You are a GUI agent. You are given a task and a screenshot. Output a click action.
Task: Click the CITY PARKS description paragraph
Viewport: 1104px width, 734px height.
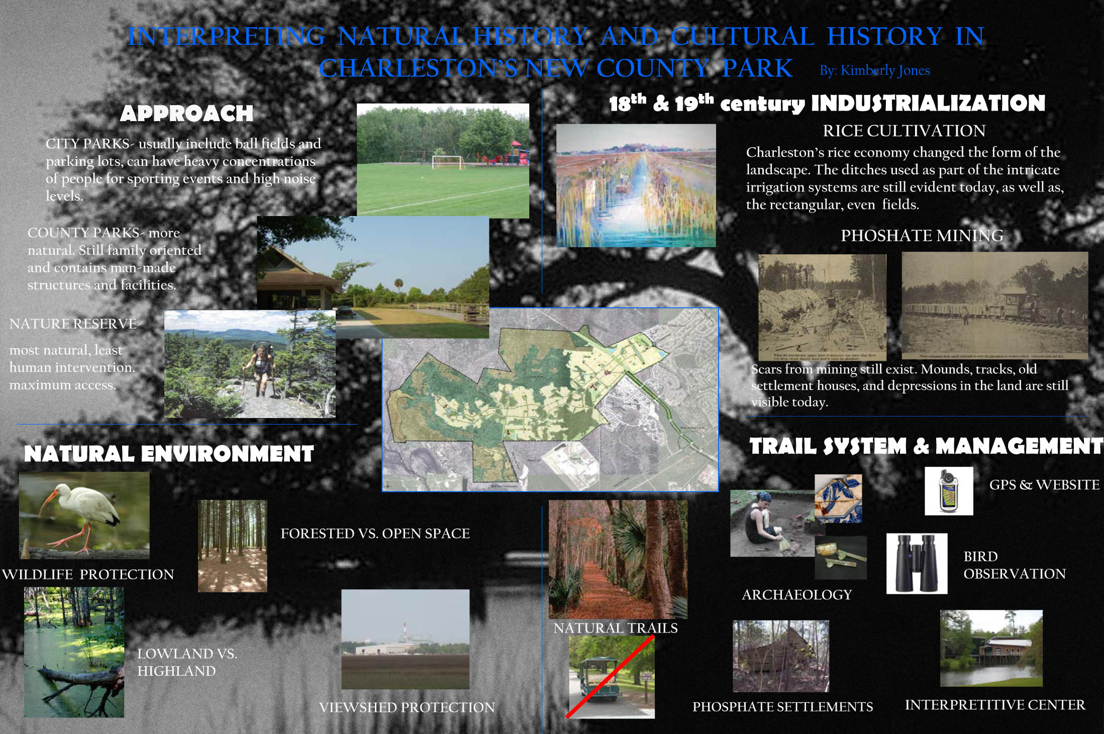[x=183, y=170]
